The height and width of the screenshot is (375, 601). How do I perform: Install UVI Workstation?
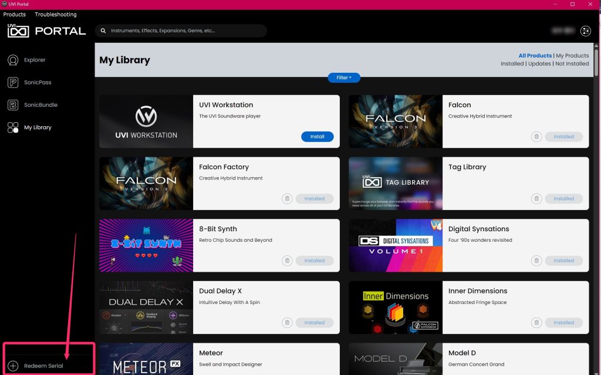317,137
